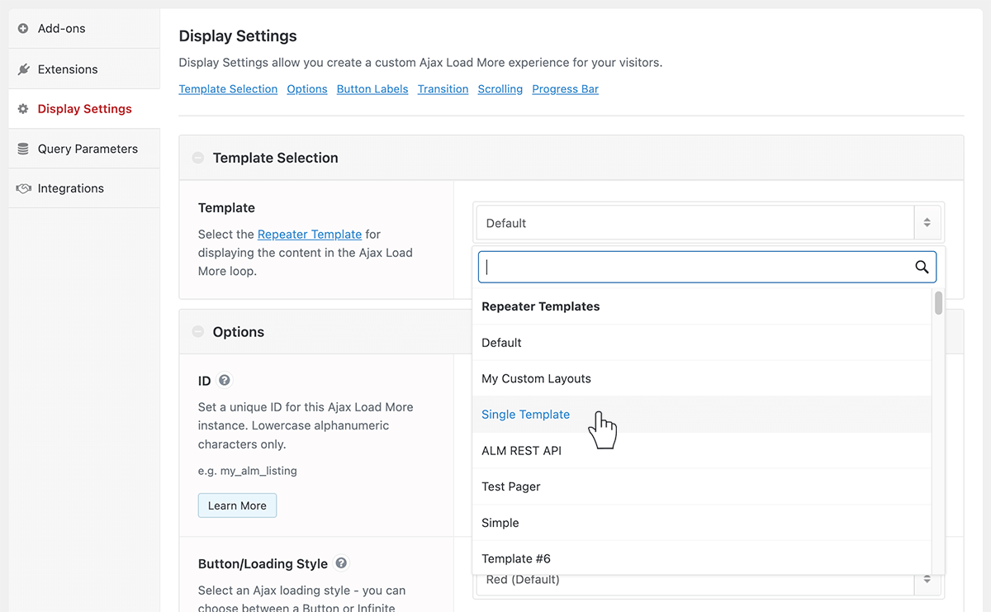Open Extensions in the sidebar

pyautogui.click(x=84, y=69)
